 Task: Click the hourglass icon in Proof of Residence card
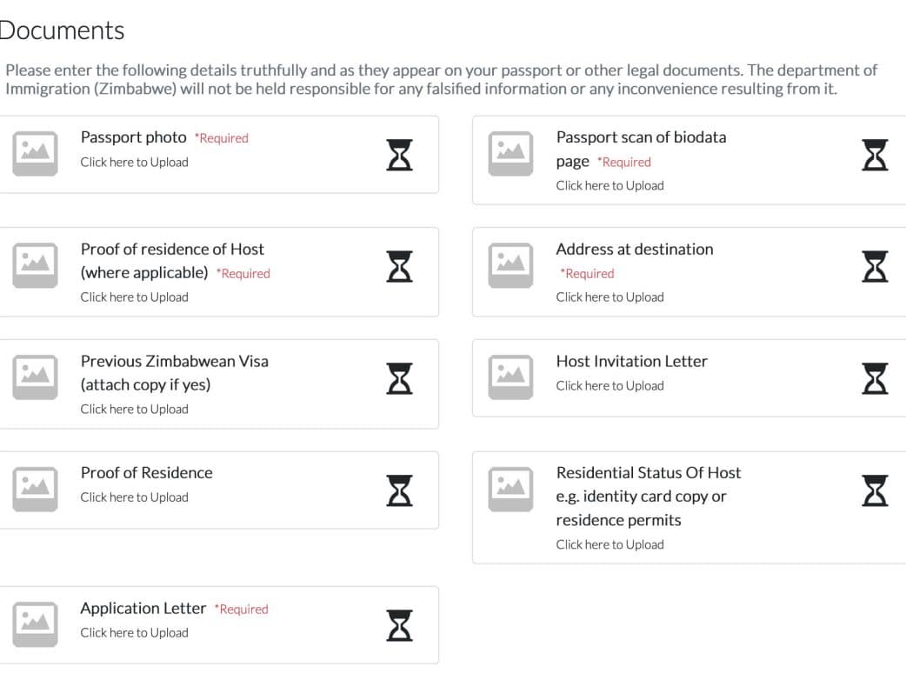click(399, 490)
